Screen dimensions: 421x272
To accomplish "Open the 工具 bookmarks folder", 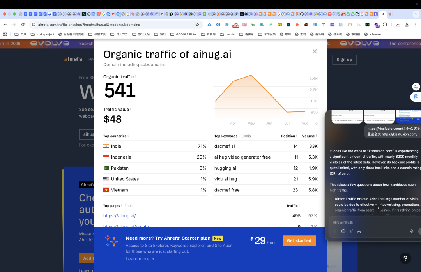I will [x=20, y=34].
